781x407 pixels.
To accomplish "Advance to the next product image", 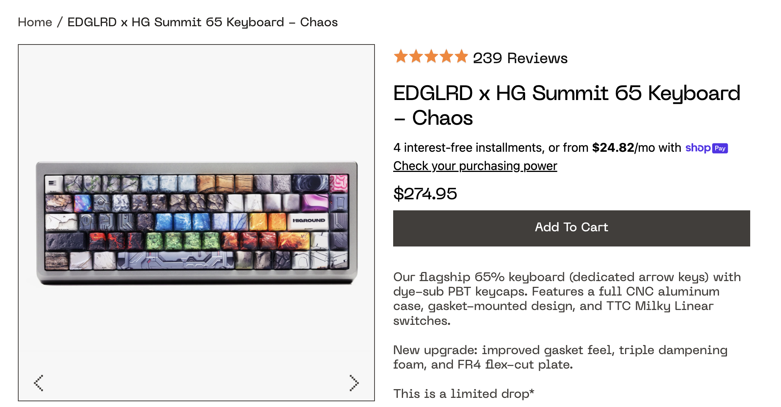I will point(354,383).
